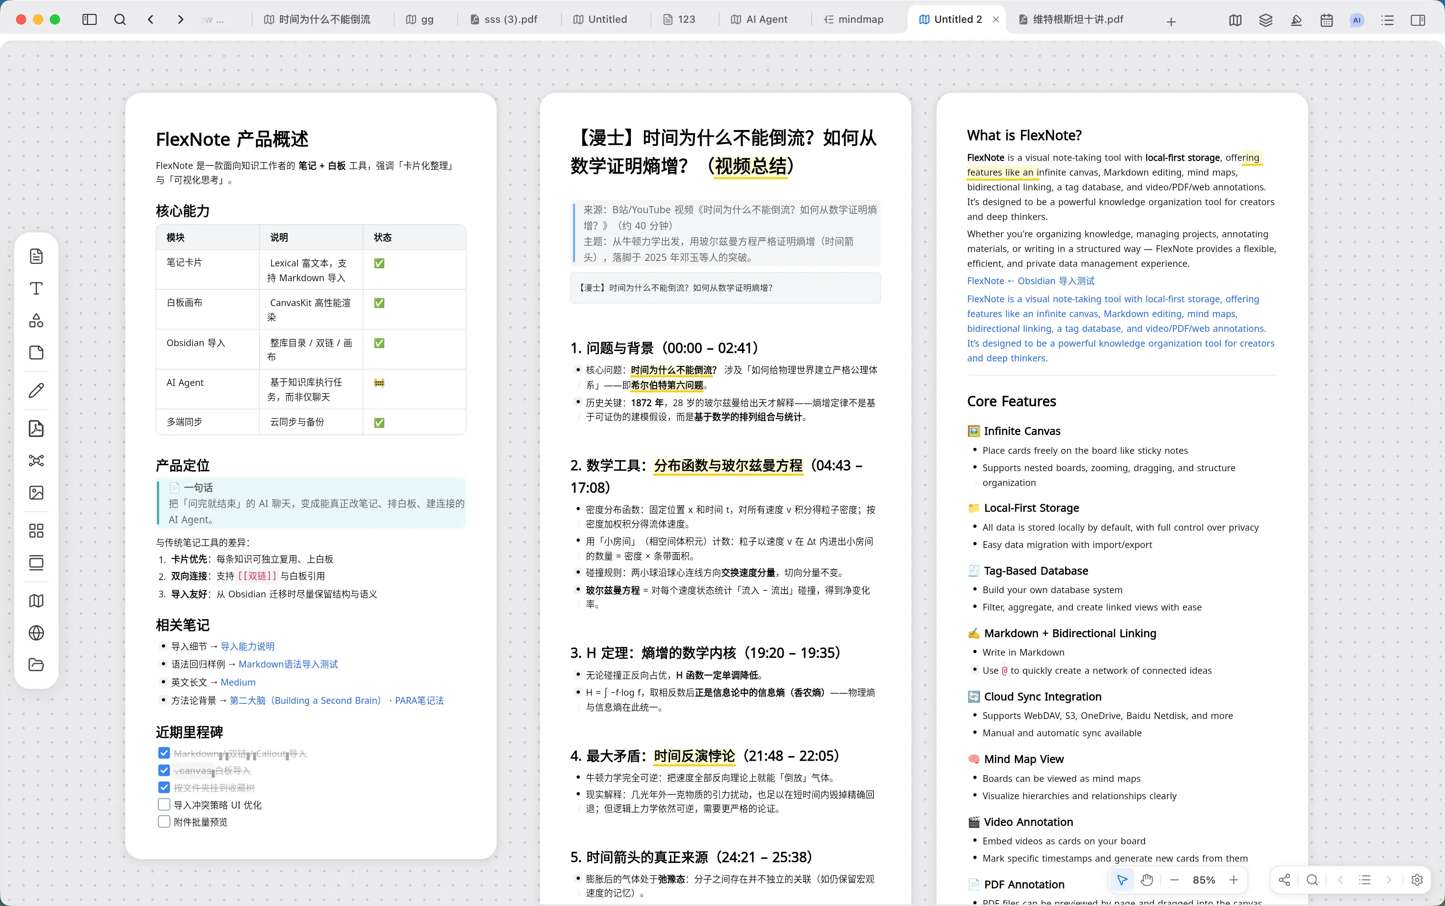
Task: Add a new tab with plus icon
Action: click(x=1171, y=22)
